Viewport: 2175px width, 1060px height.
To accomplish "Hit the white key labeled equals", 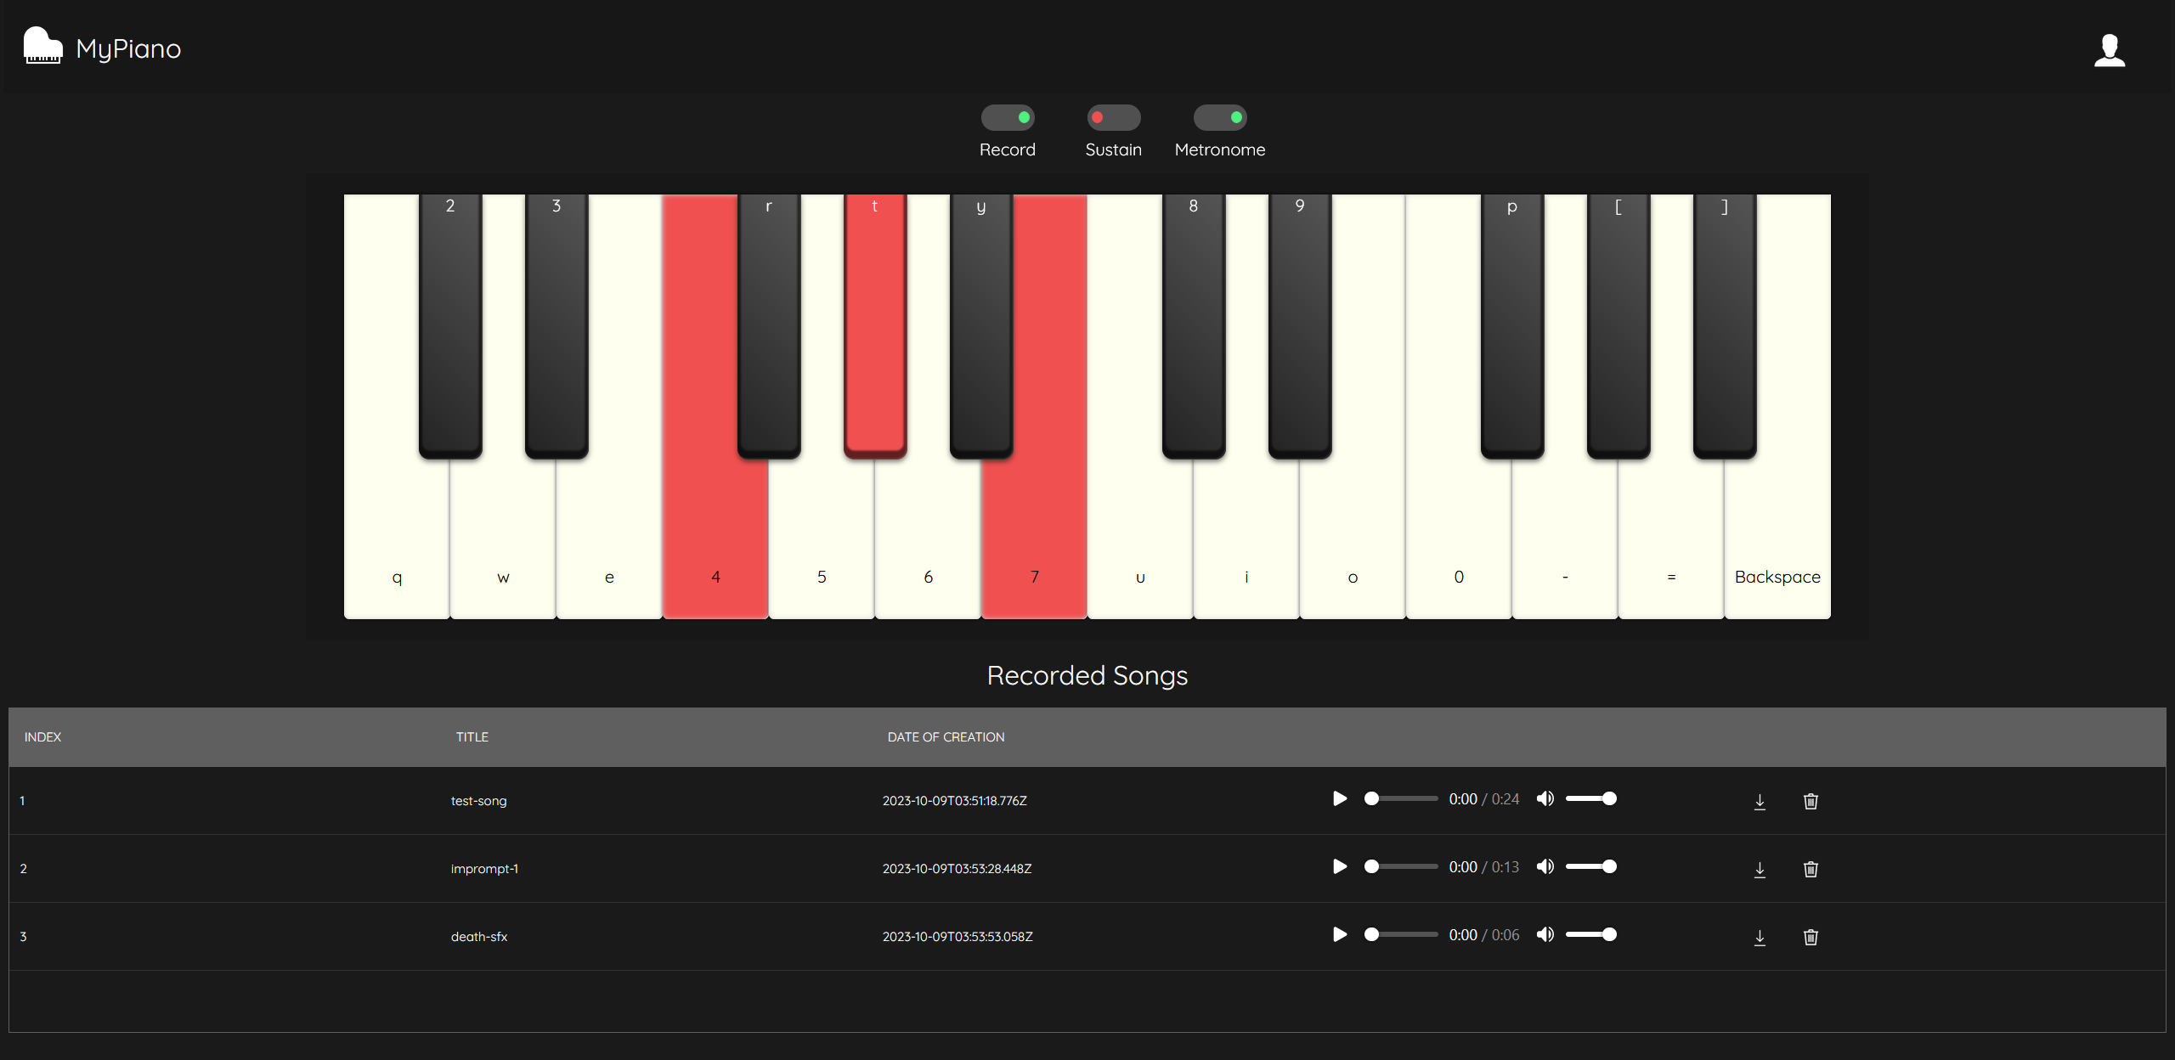I will (x=1671, y=535).
